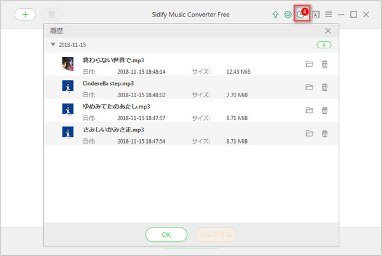Click album thumbnail of さみしいかみさま.mp3
This screenshot has width=382, height=256.
68,133
